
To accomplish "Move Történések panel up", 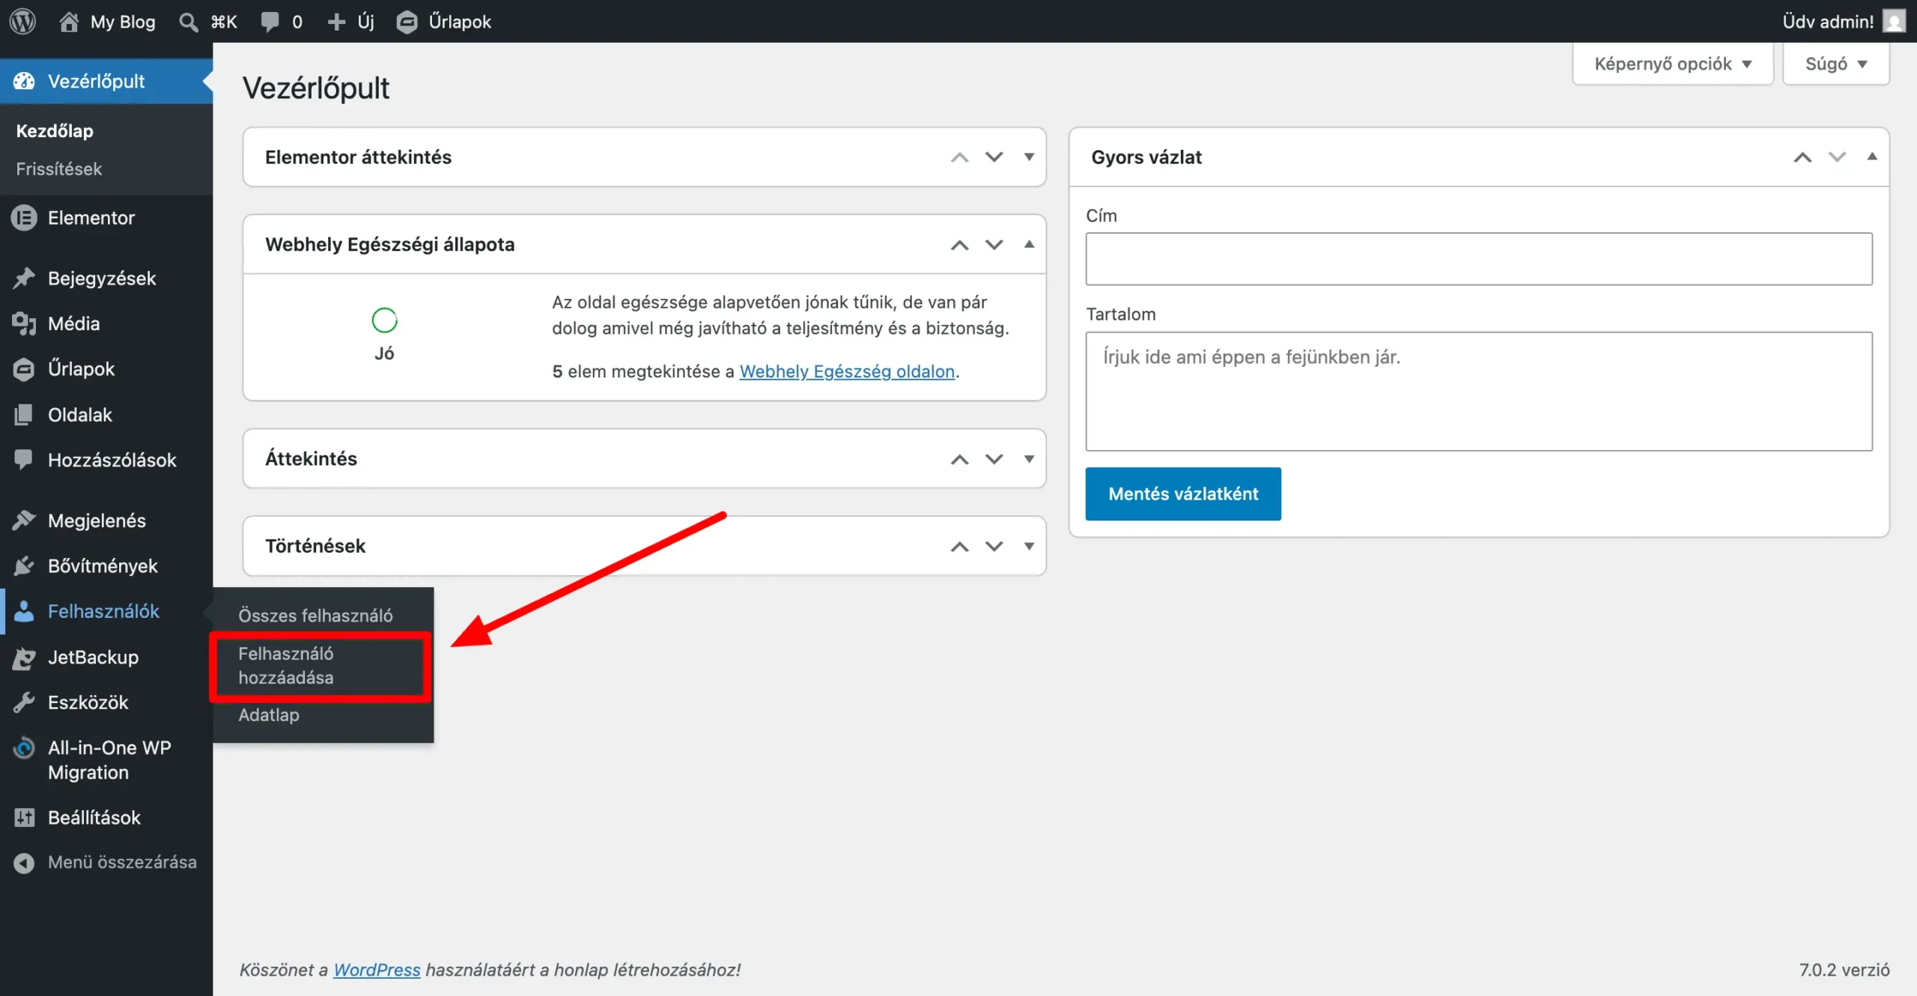I will [960, 547].
